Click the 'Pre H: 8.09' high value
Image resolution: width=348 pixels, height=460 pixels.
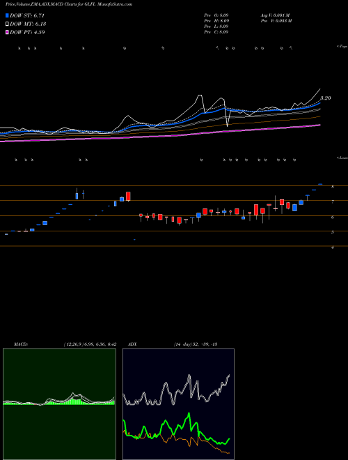point(216,21)
